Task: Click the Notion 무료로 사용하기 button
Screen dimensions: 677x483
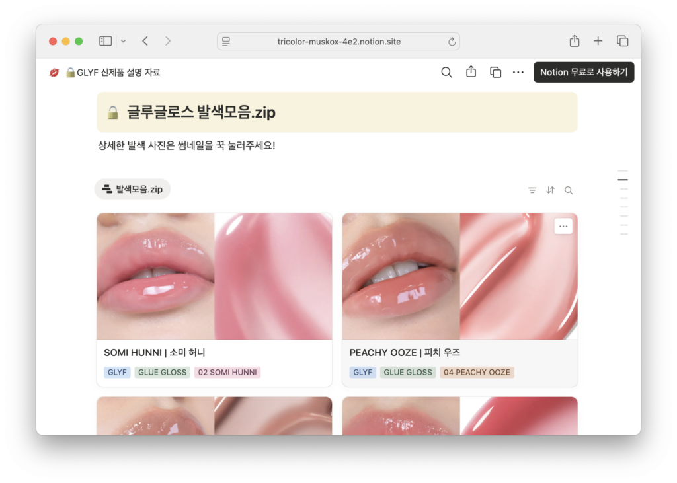Action: [584, 72]
